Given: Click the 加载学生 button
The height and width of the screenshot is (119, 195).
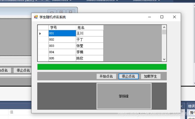Looking at the screenshot, I should click(x=151, y=76).
